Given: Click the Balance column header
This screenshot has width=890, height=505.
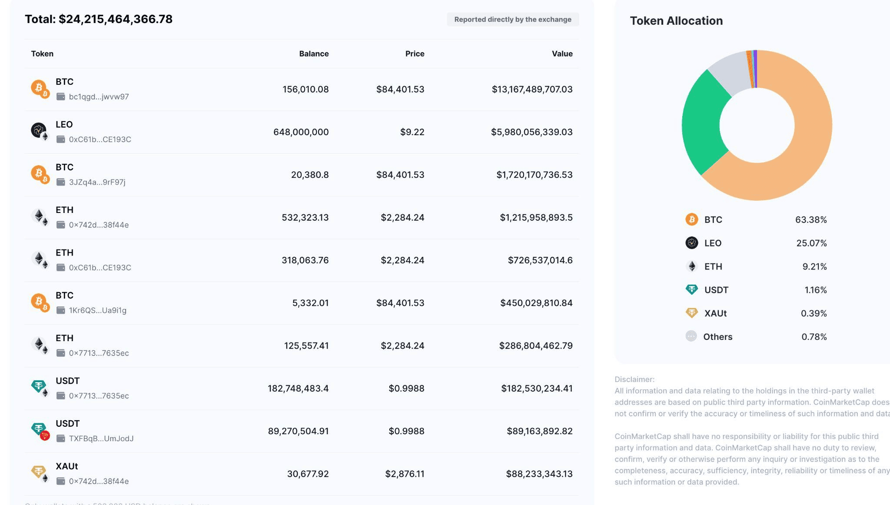Looking at the screenshot, I should 314,54.
